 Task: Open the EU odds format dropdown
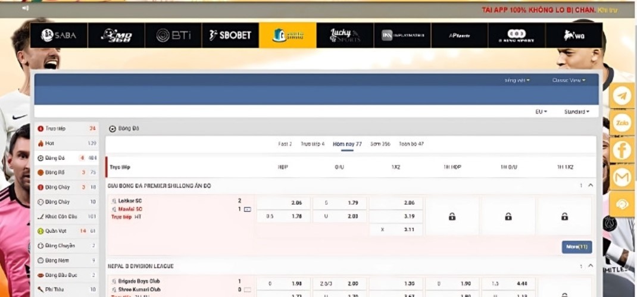tap(541, 112)
